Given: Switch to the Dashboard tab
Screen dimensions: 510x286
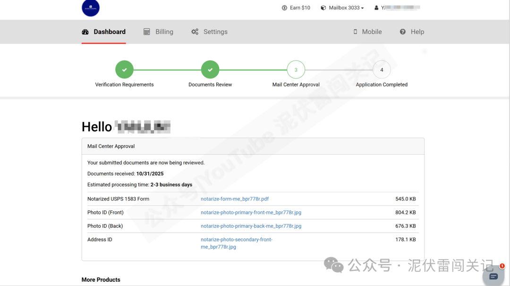Looking at the screenshot, I should coord(103,32).
